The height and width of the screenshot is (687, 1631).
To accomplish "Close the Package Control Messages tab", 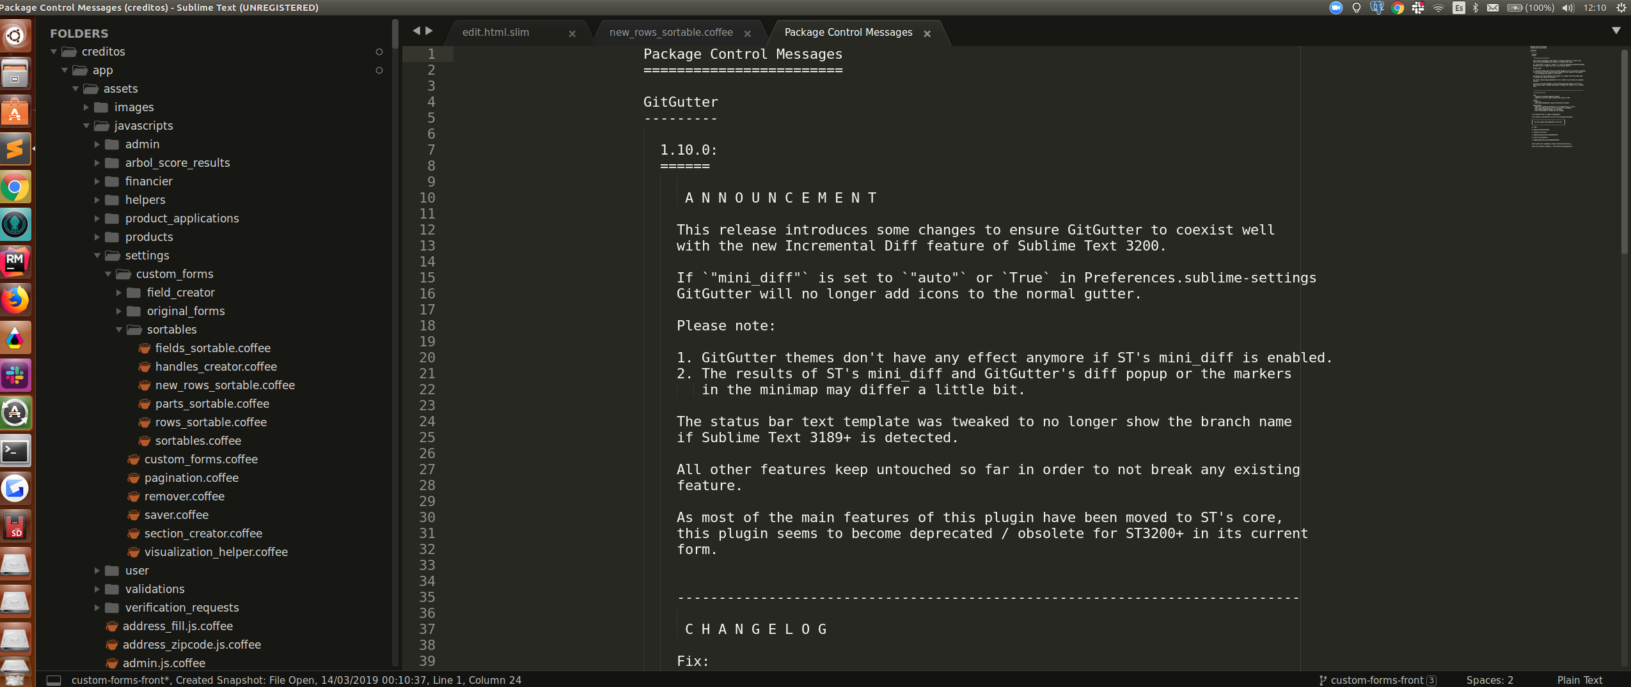I will pos(927,33).
